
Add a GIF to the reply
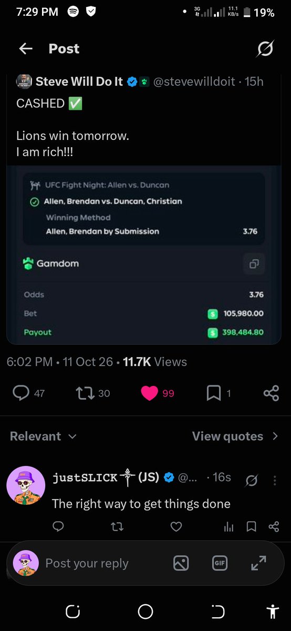click(220, 563)
